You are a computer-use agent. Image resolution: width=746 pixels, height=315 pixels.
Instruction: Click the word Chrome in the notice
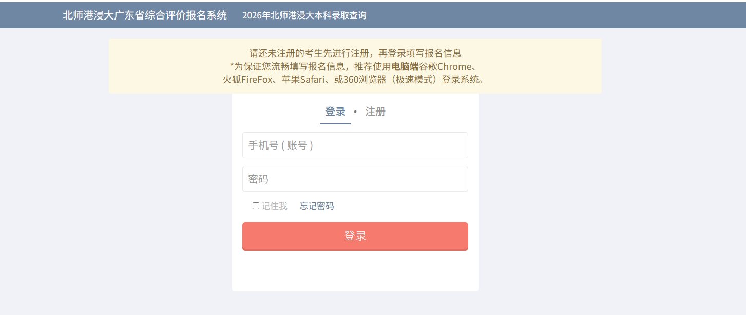(x=454, y=66)
